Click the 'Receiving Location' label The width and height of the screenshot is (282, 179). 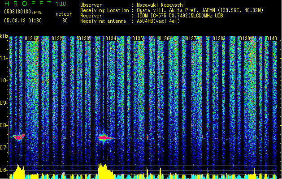[104, 10]
